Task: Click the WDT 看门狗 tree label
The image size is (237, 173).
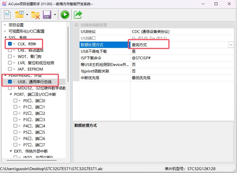Action: click(x=30, y=57)
